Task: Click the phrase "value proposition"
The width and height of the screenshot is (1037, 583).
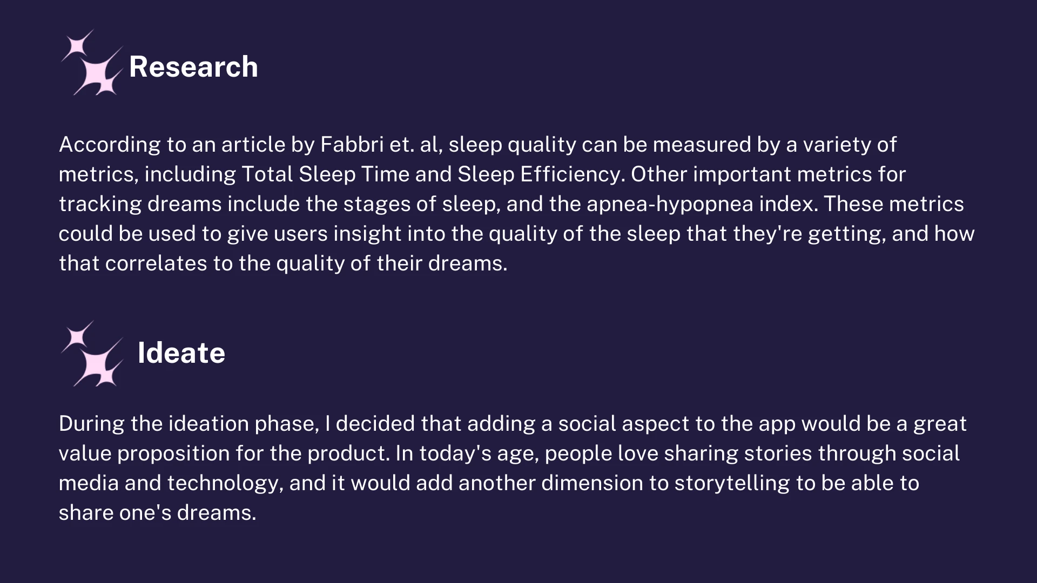Action: (144, 453)
